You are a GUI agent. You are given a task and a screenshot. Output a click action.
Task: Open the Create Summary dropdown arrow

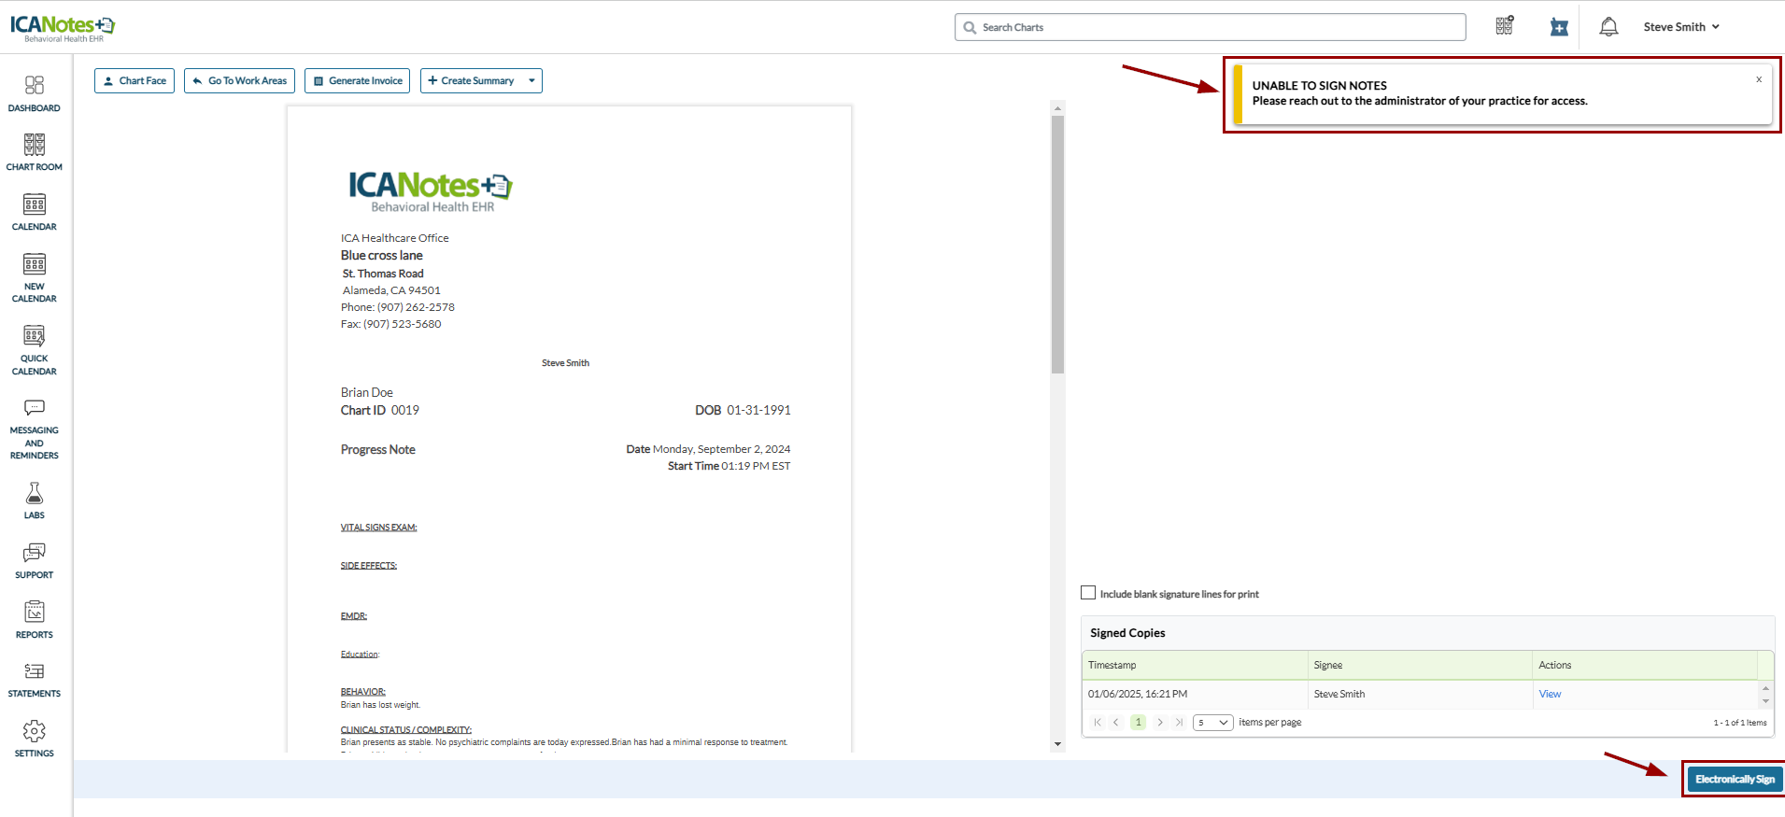pyautogui.click(x=531, y=80)
